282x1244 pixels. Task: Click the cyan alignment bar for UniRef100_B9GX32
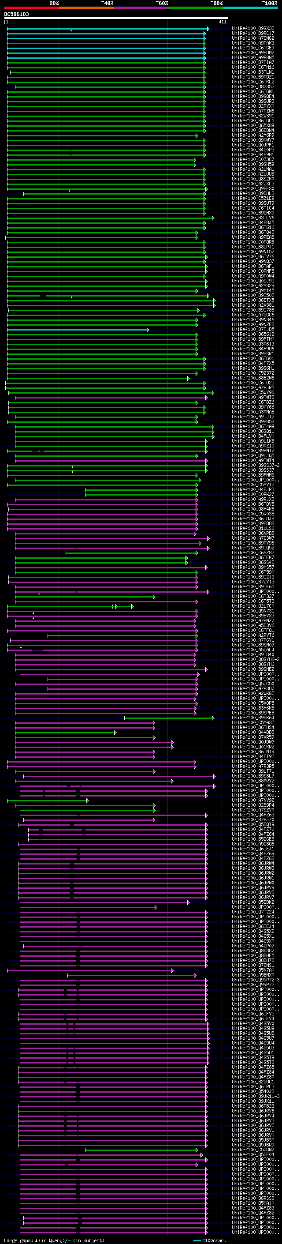pyautogui.click(x=108, y=29)
